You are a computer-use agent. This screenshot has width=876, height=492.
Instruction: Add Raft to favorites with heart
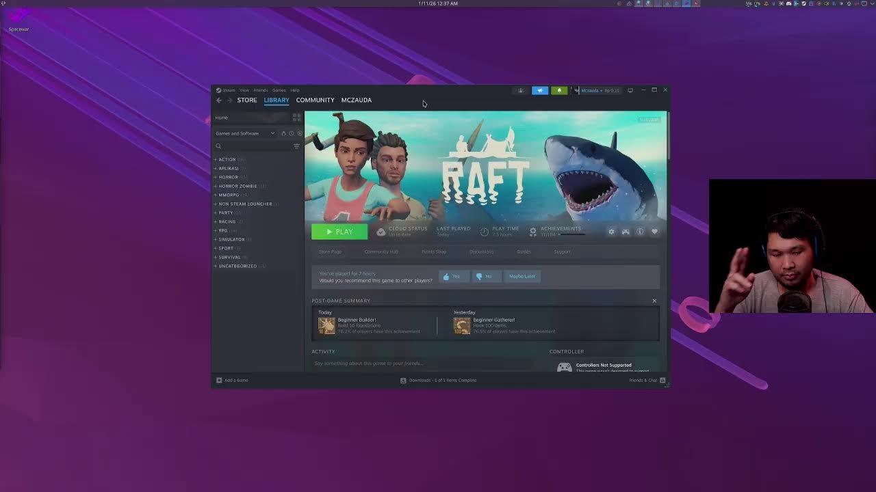(654, 232)
